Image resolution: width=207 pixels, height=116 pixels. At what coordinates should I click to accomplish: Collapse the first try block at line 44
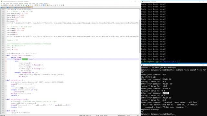6,61
